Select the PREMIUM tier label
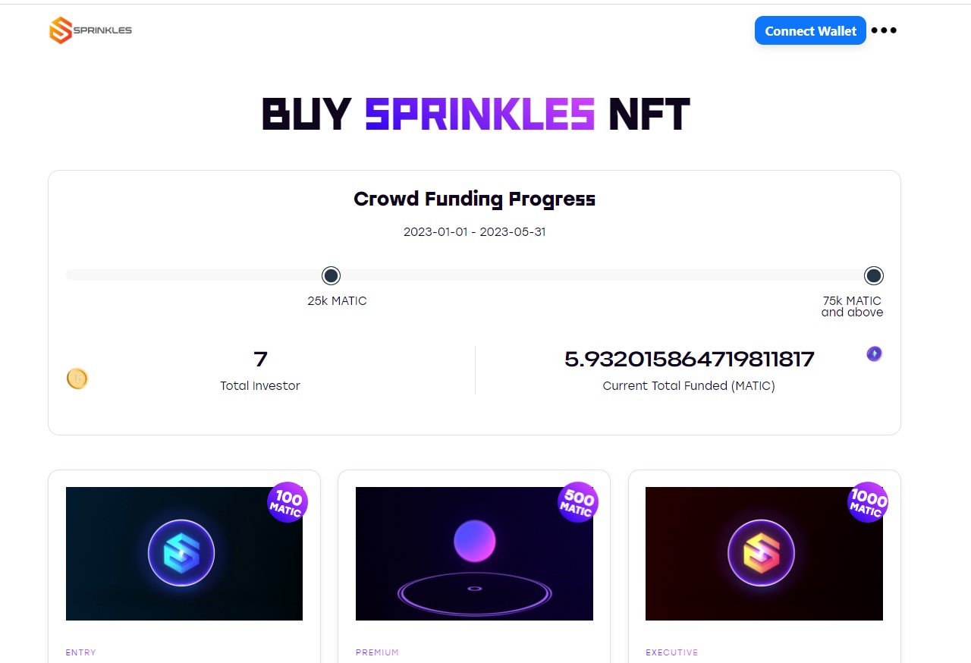971x663 pixels. (x=377, y=652)
